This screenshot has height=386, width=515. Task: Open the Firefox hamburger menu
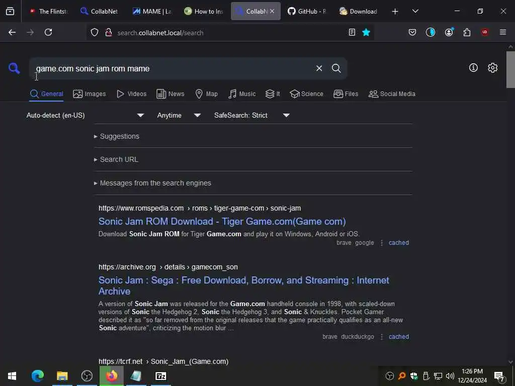coord(503,32)
